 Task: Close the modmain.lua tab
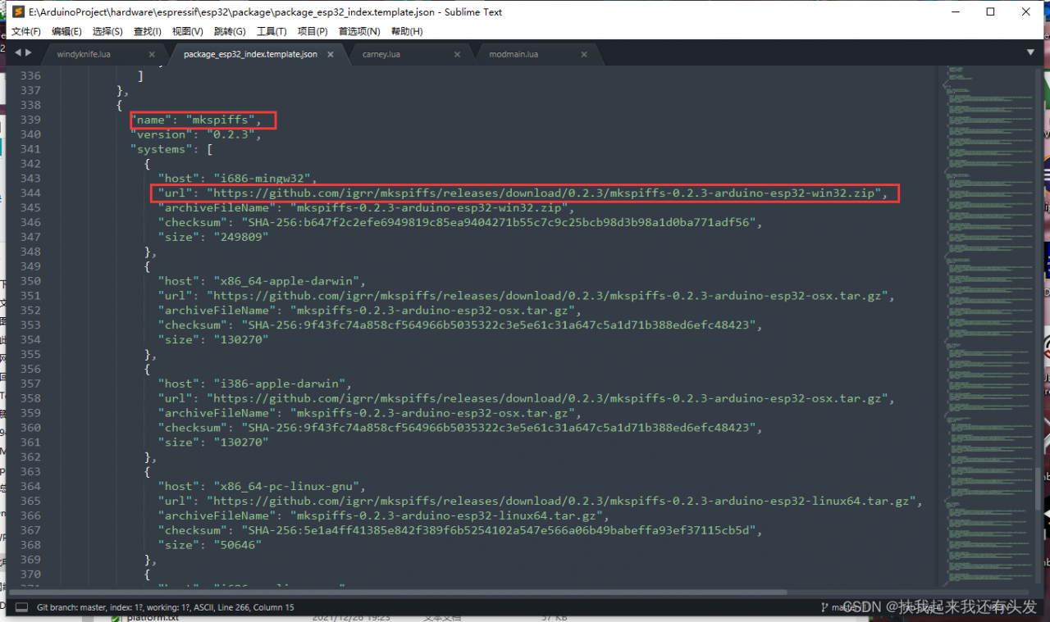(x=584, y=55)
